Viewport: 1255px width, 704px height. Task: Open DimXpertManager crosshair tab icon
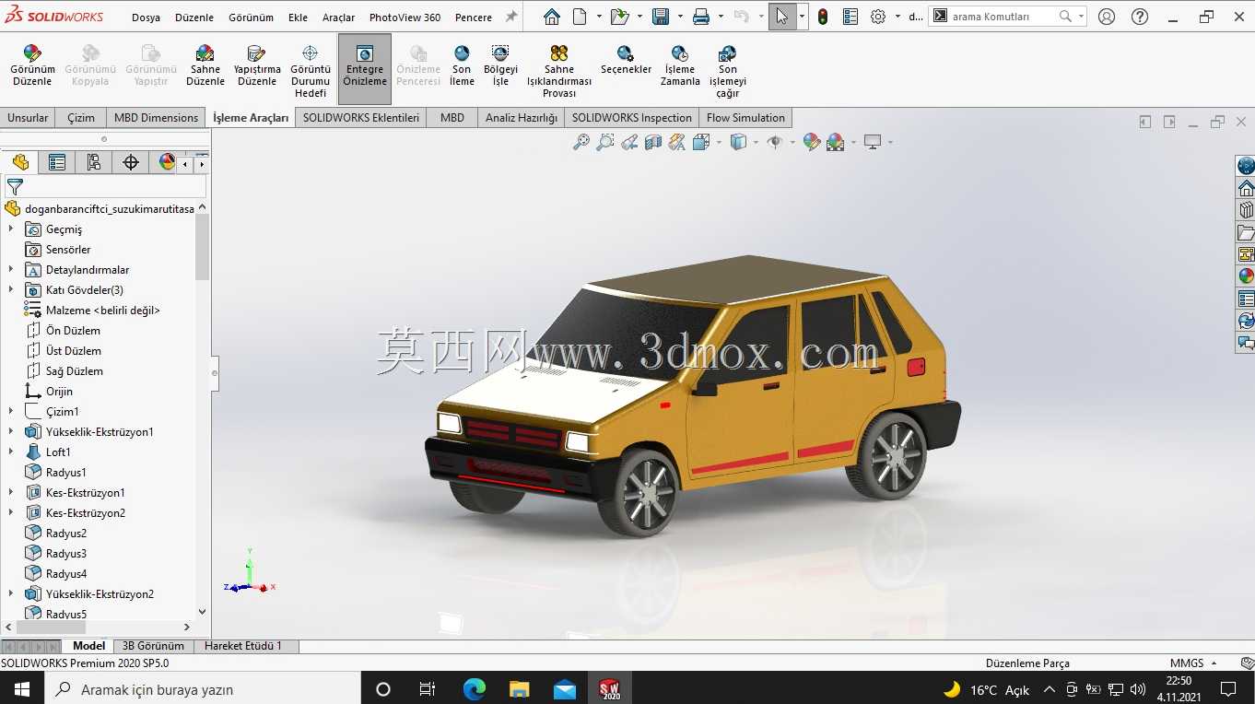(x=131, y=162)
